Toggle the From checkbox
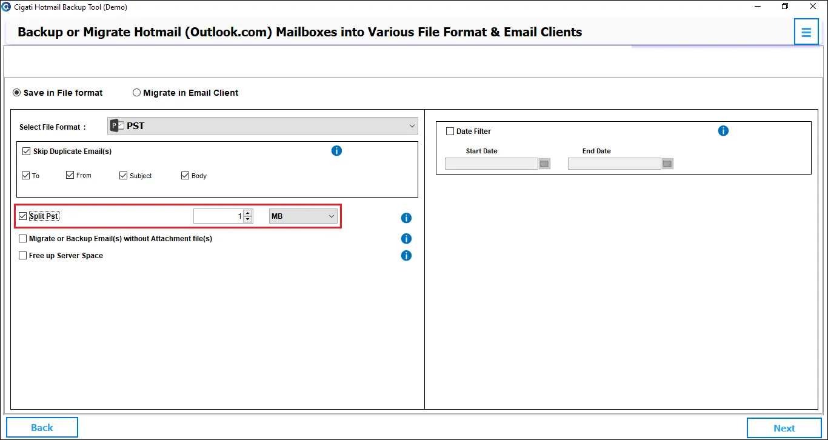828x440 pixels. click(70, 175)
